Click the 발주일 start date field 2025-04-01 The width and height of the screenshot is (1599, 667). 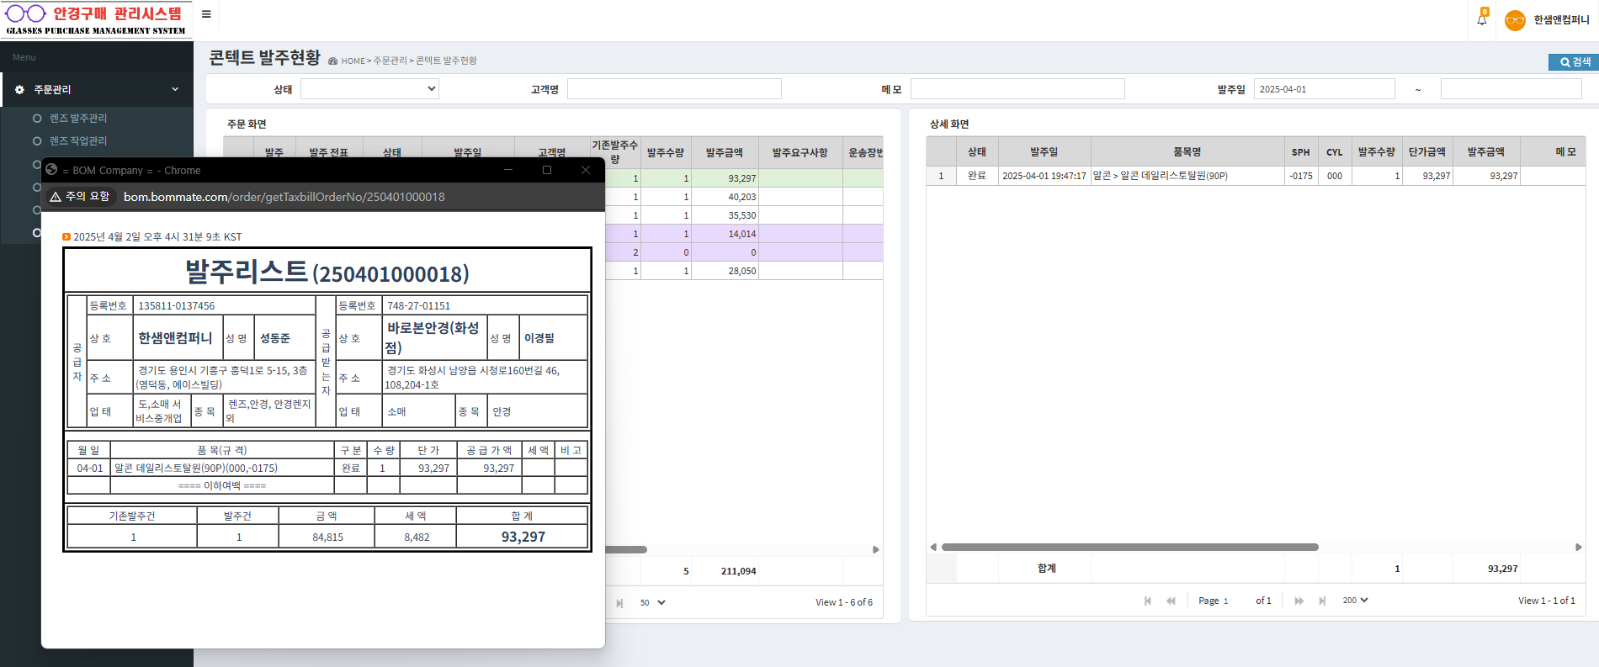1325,89
